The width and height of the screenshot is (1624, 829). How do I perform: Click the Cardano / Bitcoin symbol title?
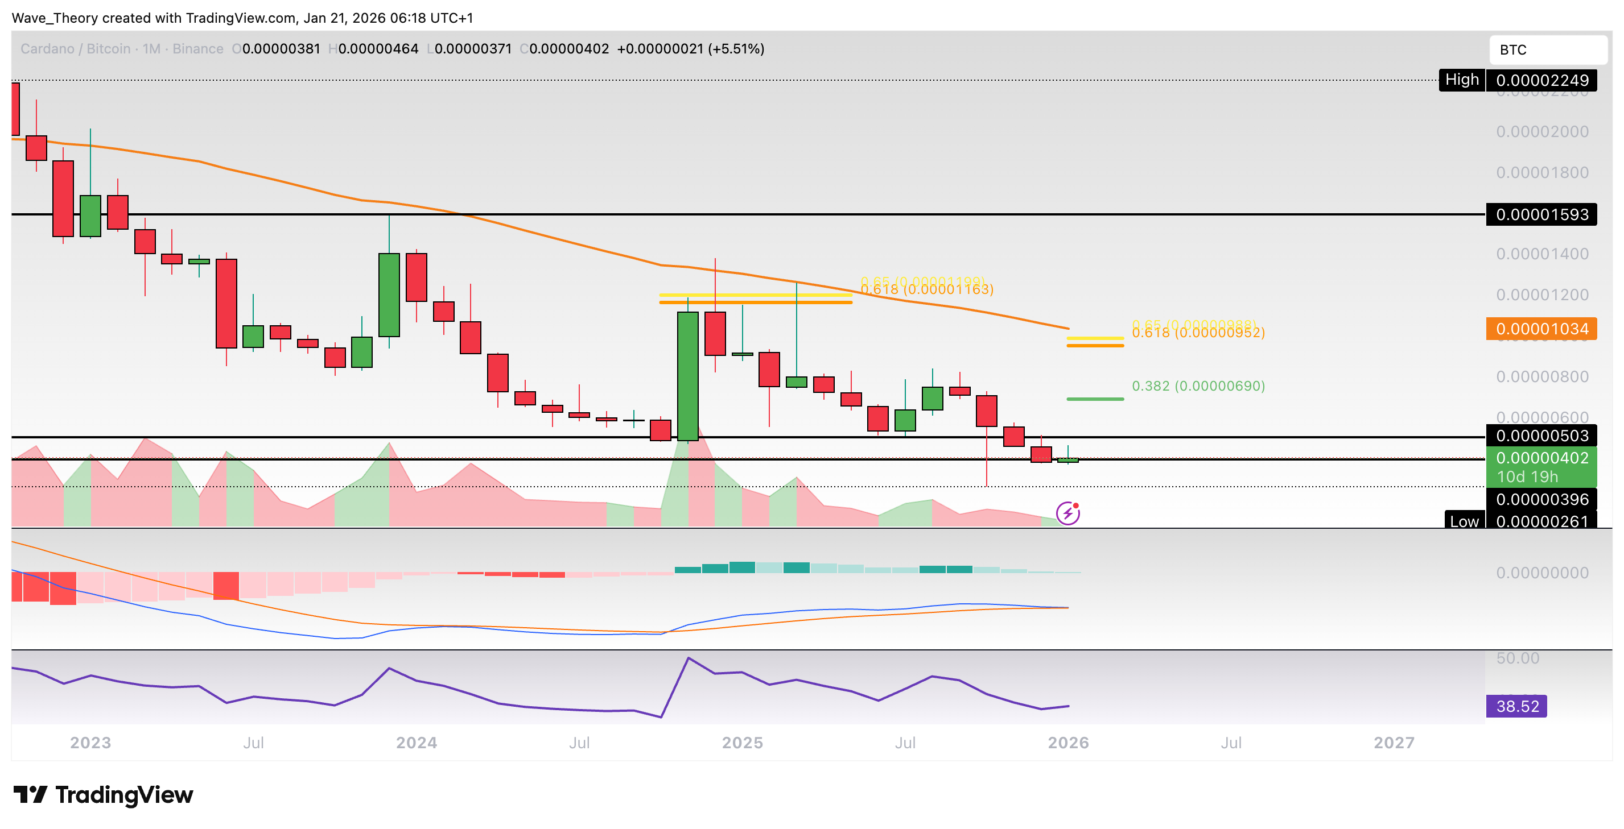tap(75, 48)
